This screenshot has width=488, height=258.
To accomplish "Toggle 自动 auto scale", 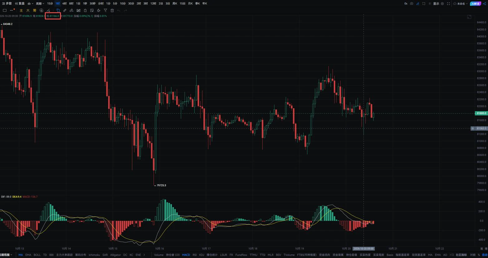I will 485,255.
